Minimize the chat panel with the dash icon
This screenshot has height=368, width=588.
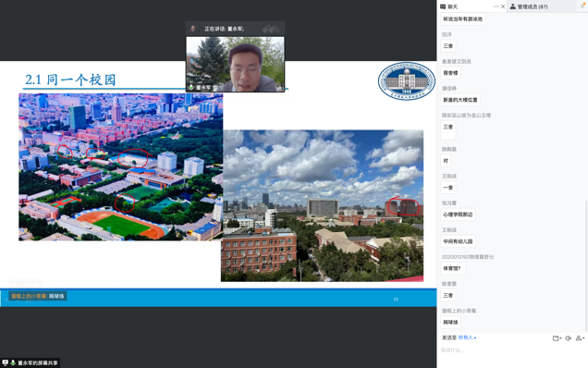coord(496,6)
